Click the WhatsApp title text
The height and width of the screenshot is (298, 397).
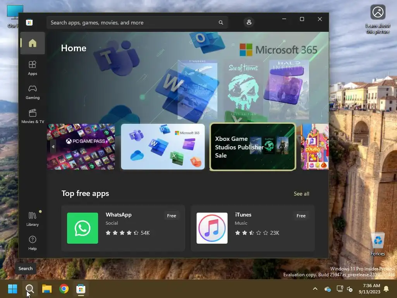point(119,215)
